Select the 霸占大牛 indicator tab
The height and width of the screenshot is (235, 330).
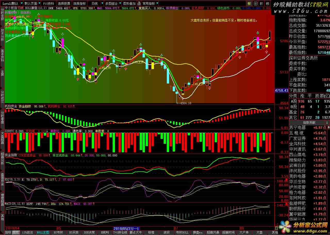(136, 232)
